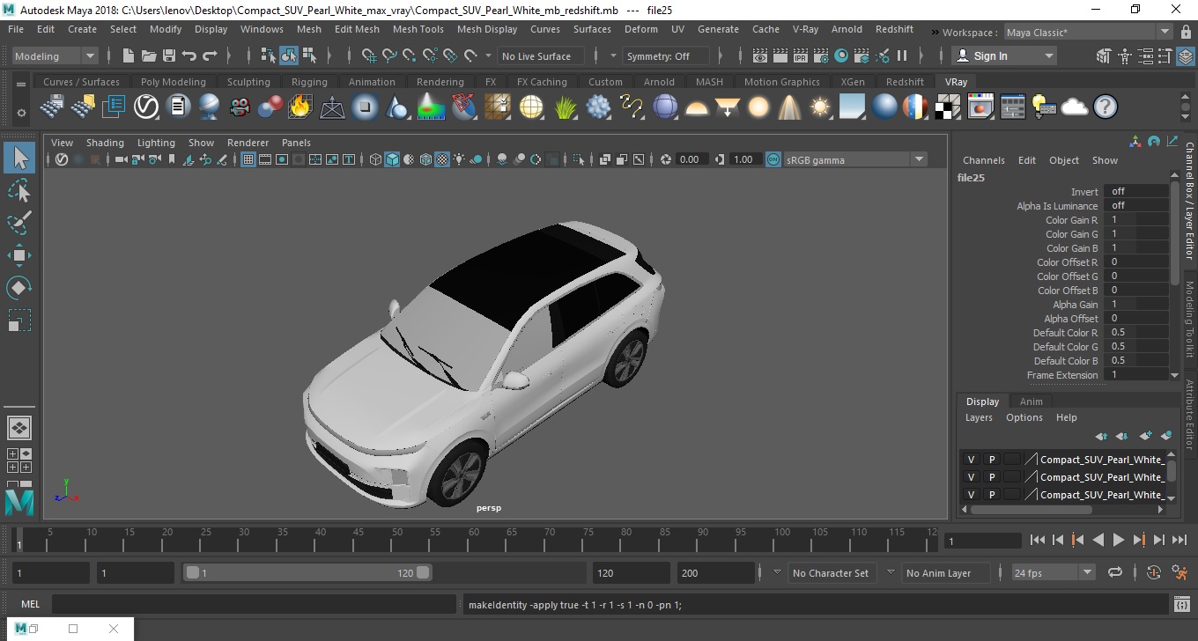Click the fire volume grid shelf icon
This screenshot has width=1198, height=641.
[x=299, y=107]
